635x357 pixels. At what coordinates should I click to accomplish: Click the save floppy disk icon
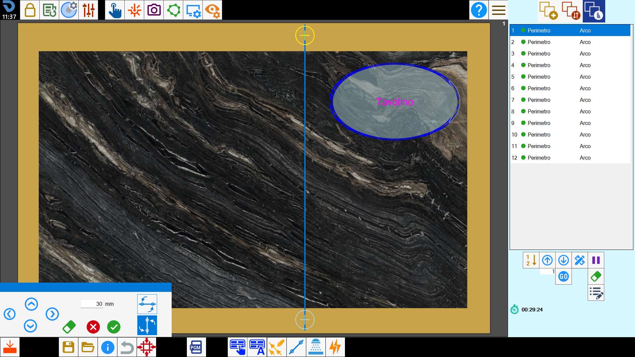tap(68, 347)
